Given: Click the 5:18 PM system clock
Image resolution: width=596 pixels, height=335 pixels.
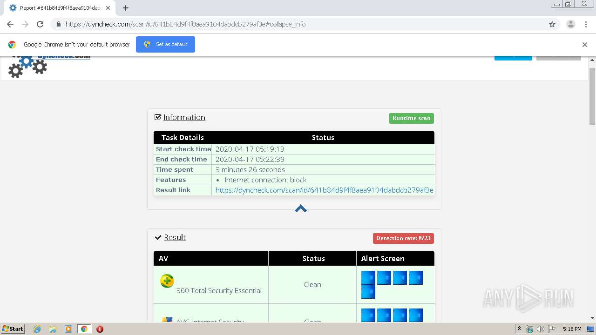Looking at the screenshot, I should pos(572,329).
